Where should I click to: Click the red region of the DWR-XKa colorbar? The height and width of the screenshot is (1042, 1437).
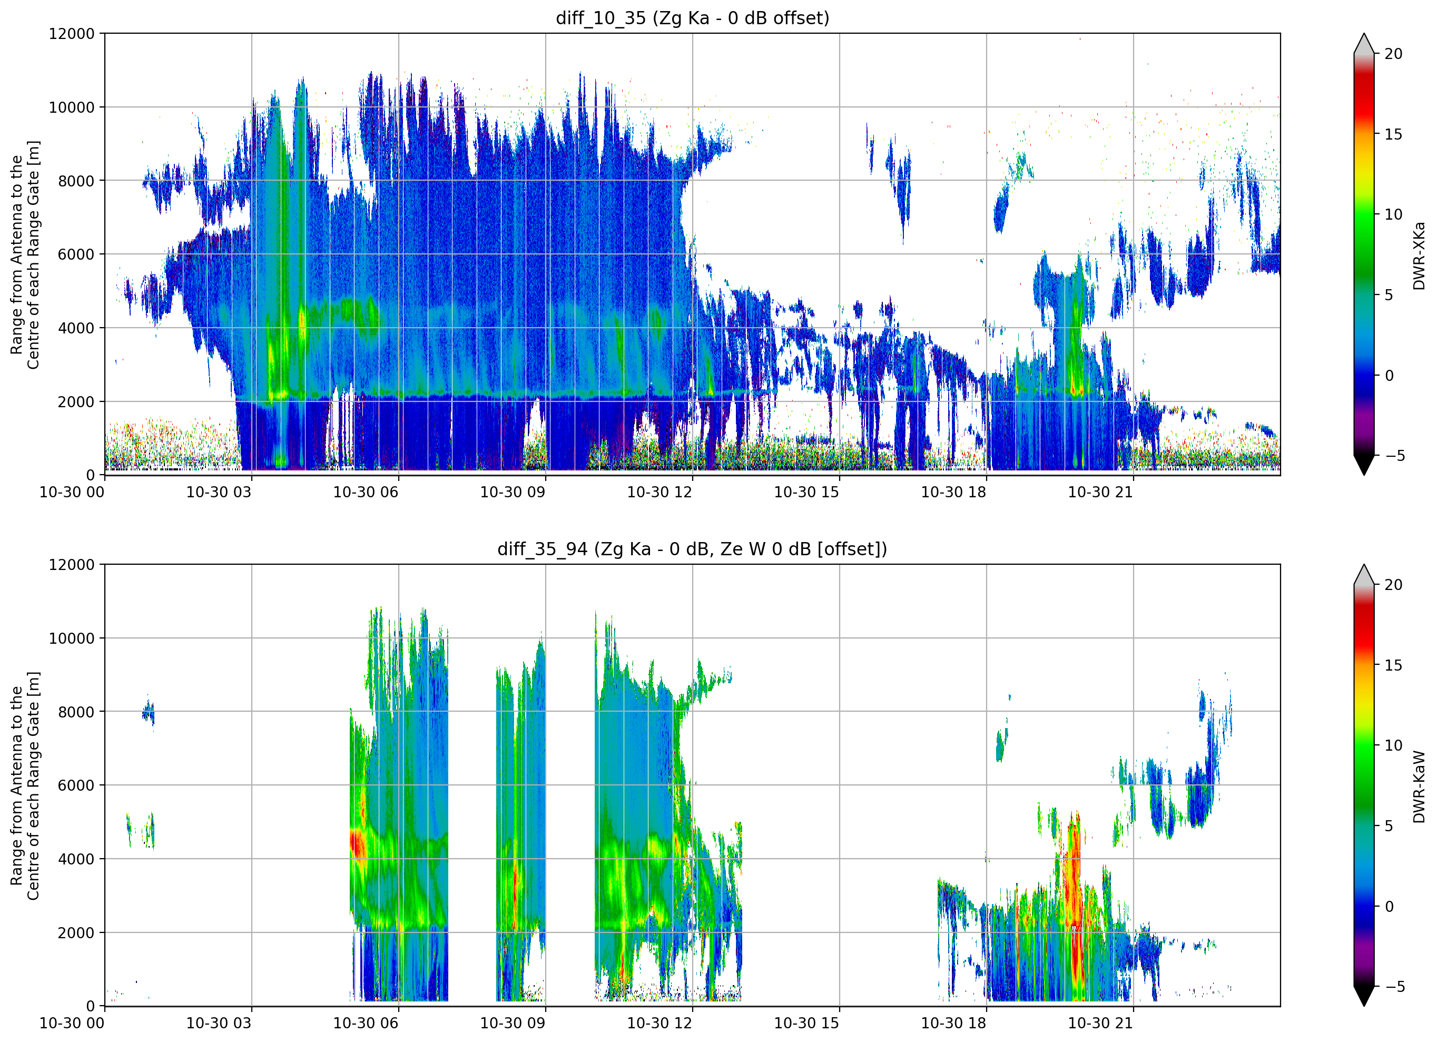(1363, 95)
